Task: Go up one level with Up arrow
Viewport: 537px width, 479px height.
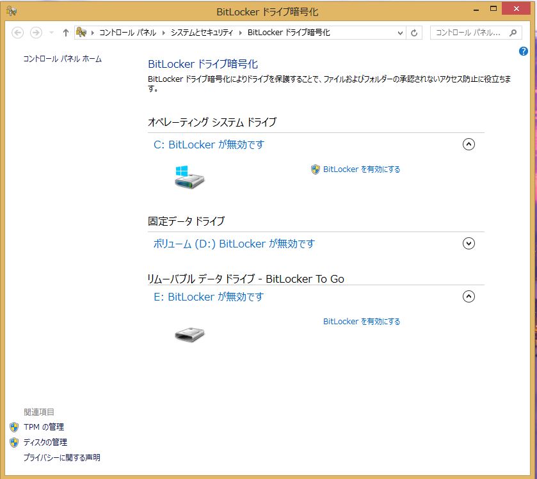Action: tap(66, 33)
